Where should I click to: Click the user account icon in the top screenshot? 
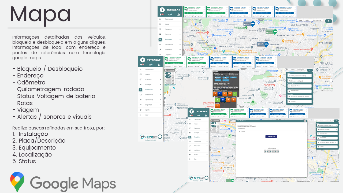(178, 14)
